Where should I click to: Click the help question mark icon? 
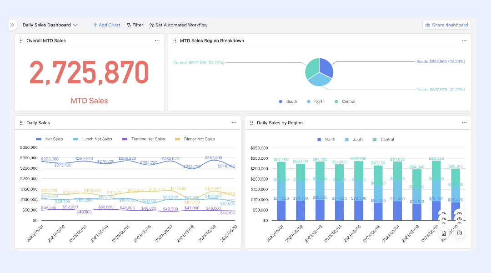tap(459, 233)
